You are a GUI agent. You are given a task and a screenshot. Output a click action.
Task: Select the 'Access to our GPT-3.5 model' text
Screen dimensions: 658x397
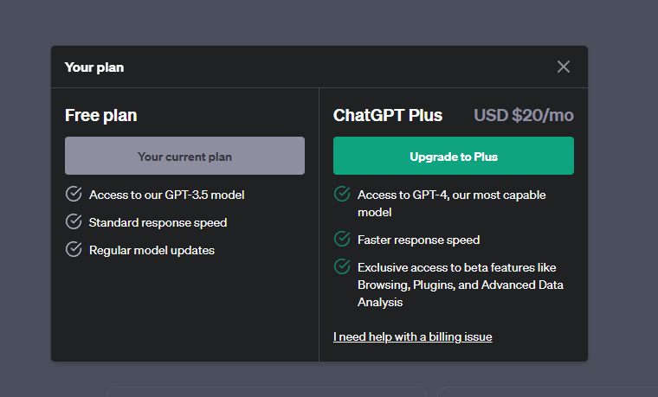[166, 195]
